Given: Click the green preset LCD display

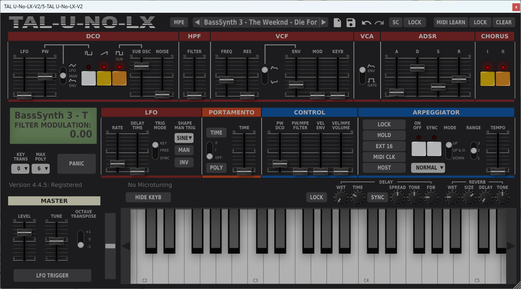Looking at the screenshot, I should click(53, 126).
